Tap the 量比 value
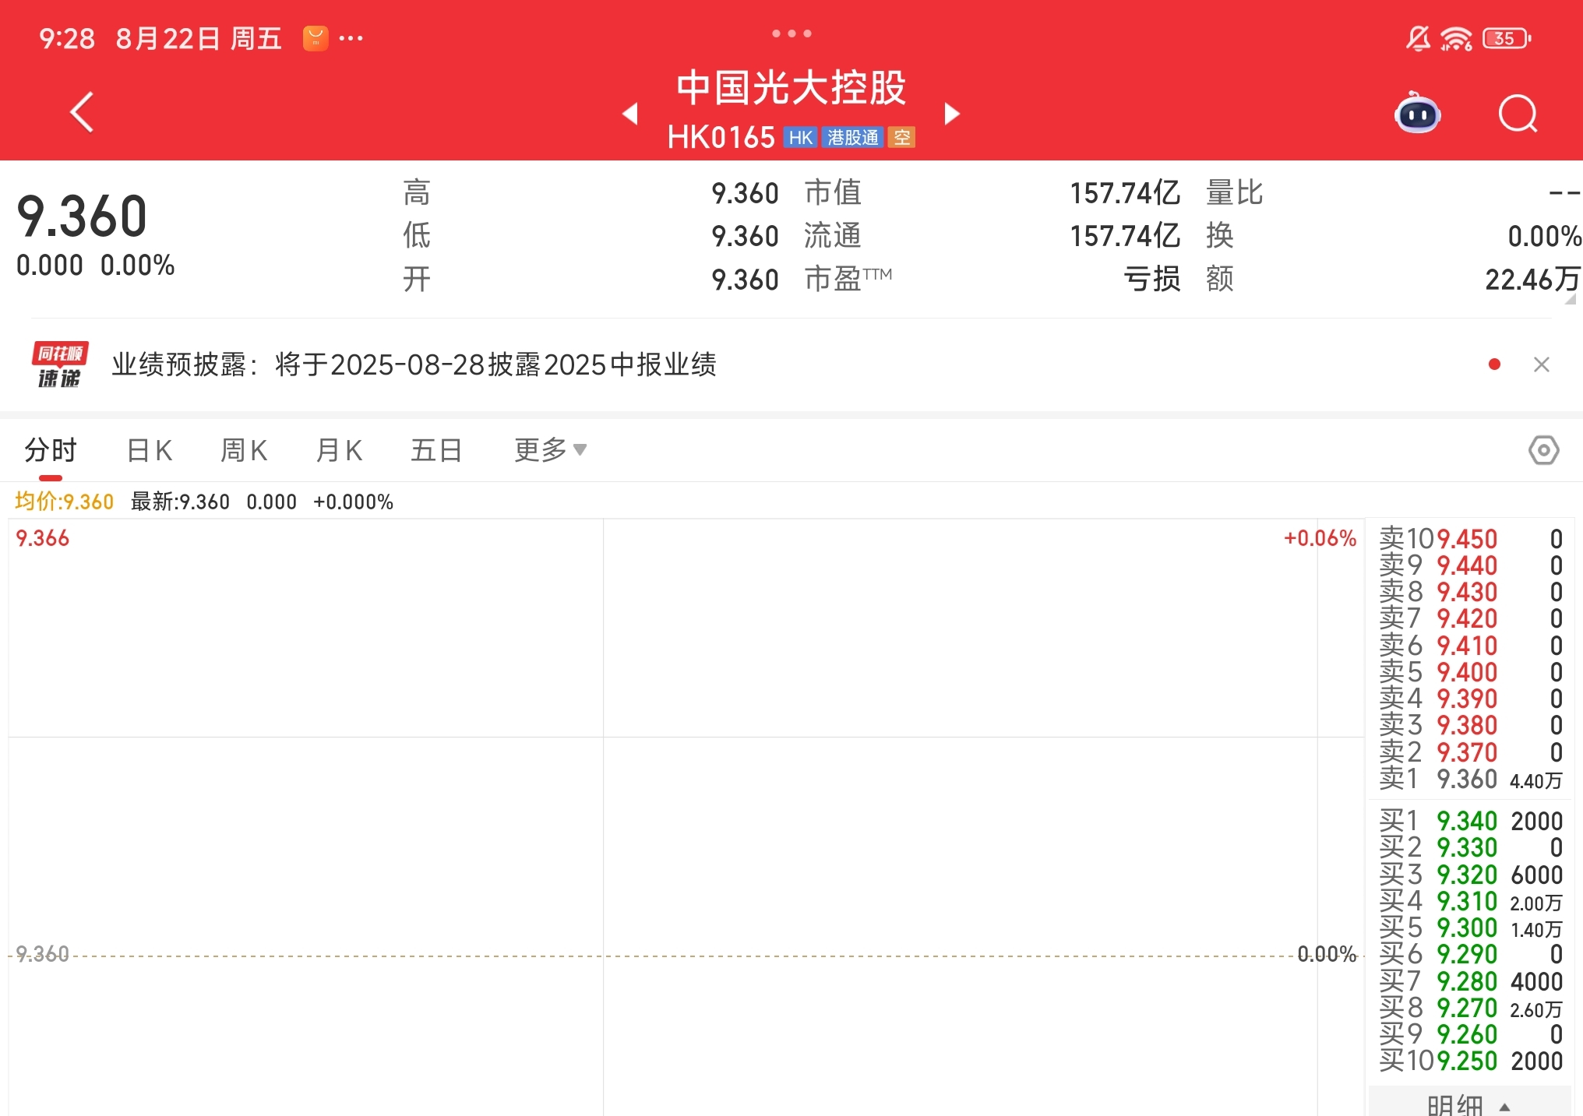Screen dimensions: 1583x1116 click(x=1564, y=192)
